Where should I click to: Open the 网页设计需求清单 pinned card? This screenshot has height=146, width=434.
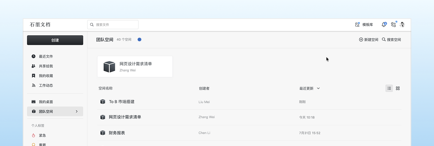[x=135, y=67]
